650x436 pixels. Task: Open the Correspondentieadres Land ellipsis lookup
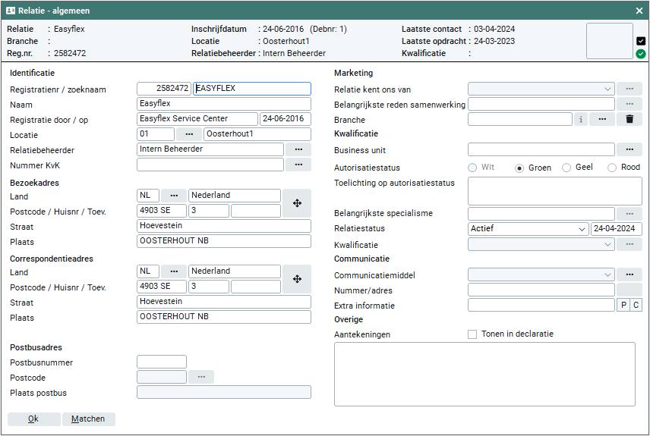pyautogui.click(x=174, y=271)
